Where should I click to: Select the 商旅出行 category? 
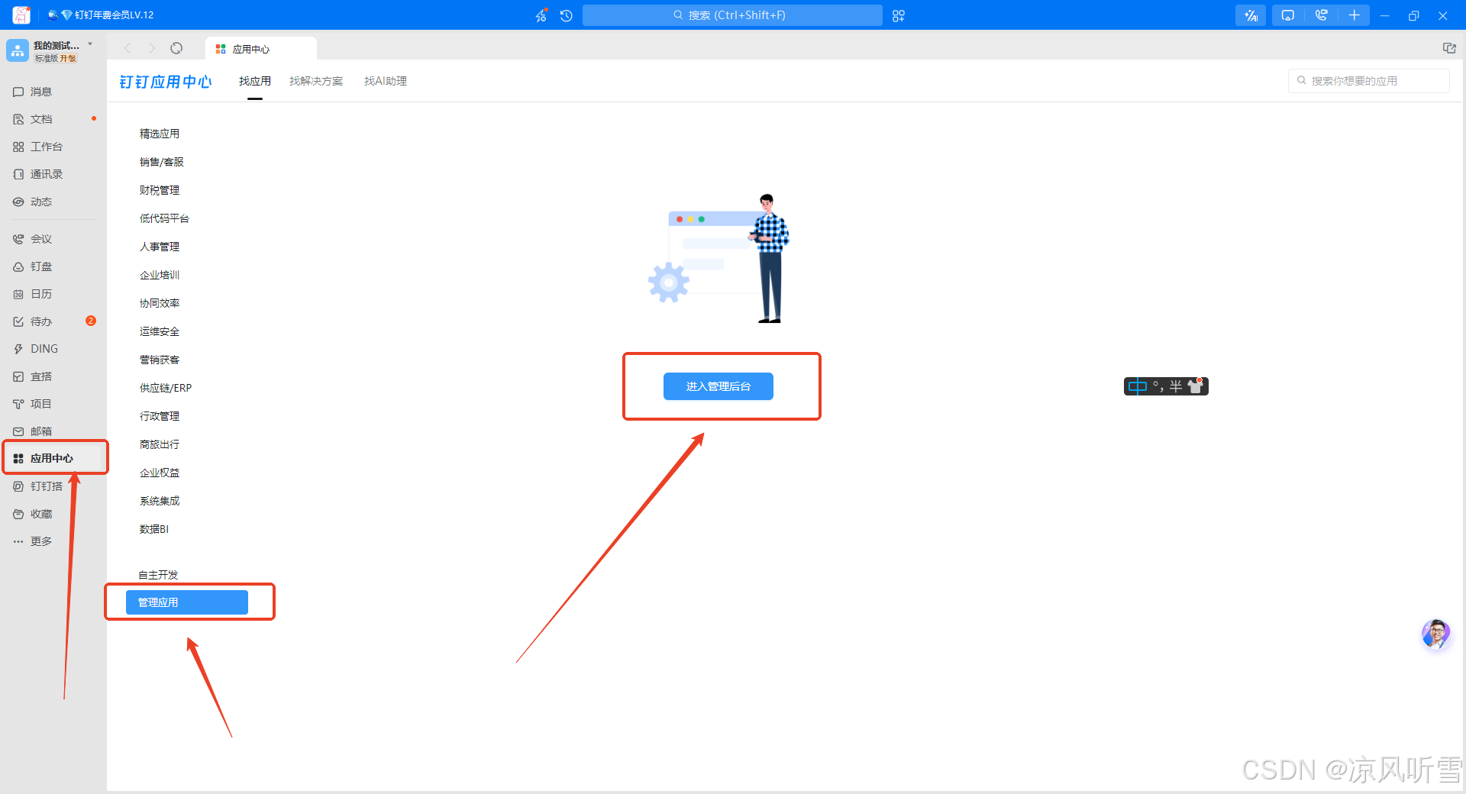click(160, 444)
